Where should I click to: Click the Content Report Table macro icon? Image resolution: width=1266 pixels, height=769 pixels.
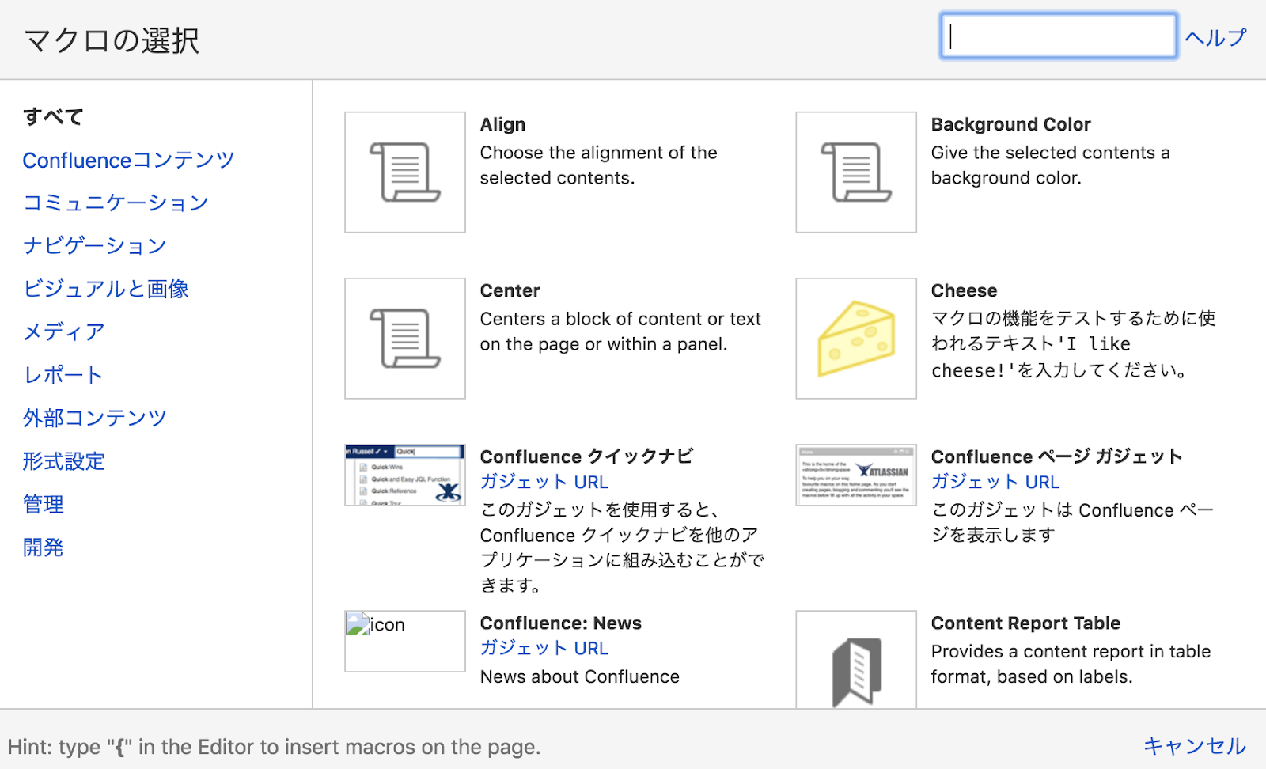coord(856,660)
